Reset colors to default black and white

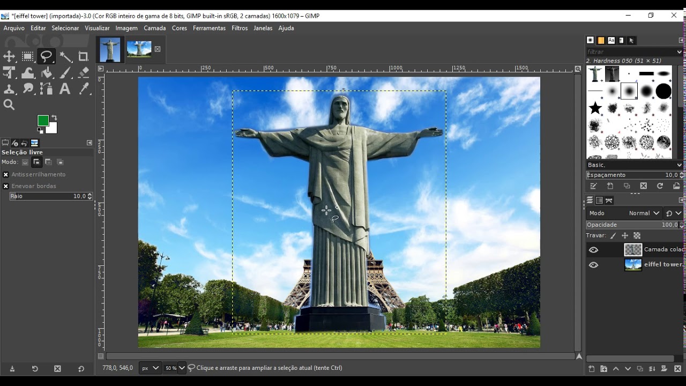40,130
